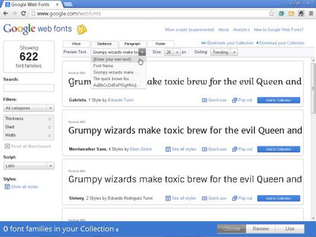Image resolution: width=316 pixels, height=237 pixels.
Task: Open Eduardo Tunni designer link
Action: pos(120,100)
